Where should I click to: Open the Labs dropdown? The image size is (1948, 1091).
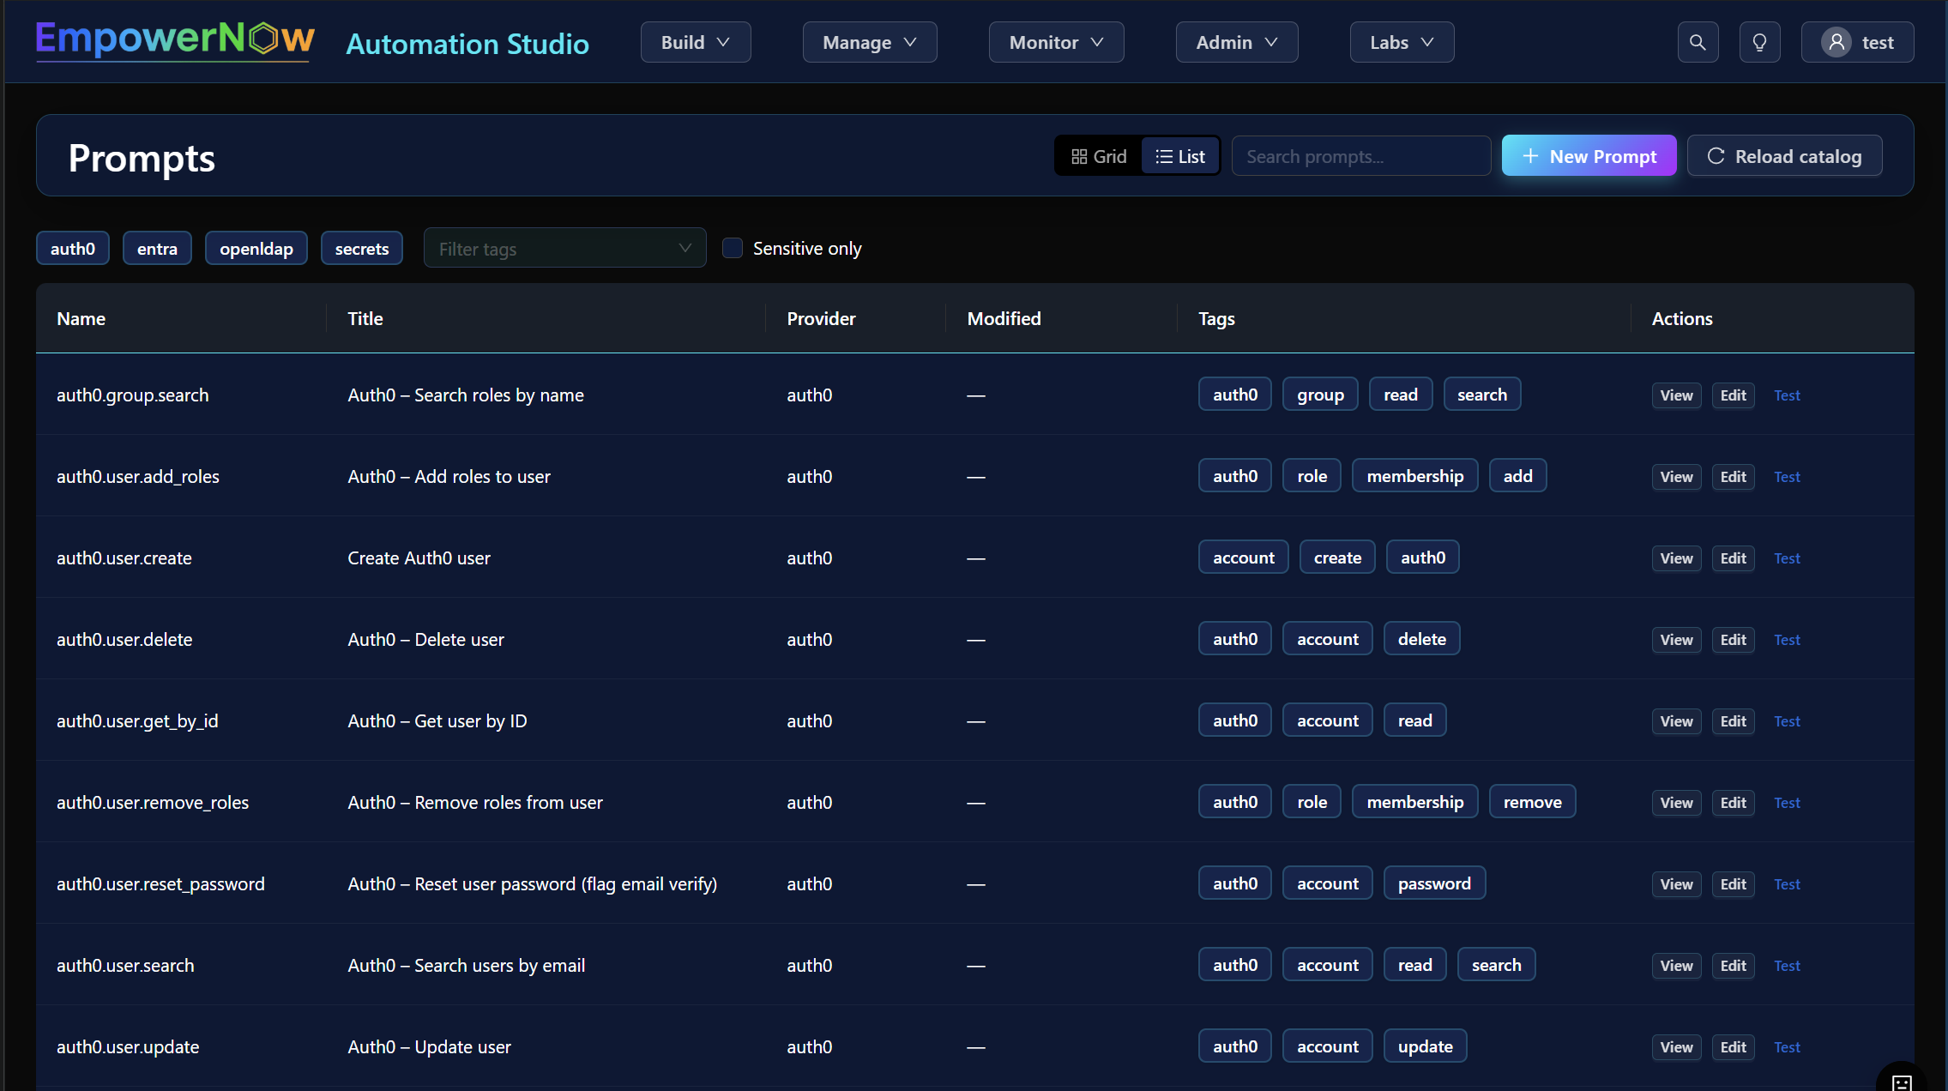click(1402, 41)
